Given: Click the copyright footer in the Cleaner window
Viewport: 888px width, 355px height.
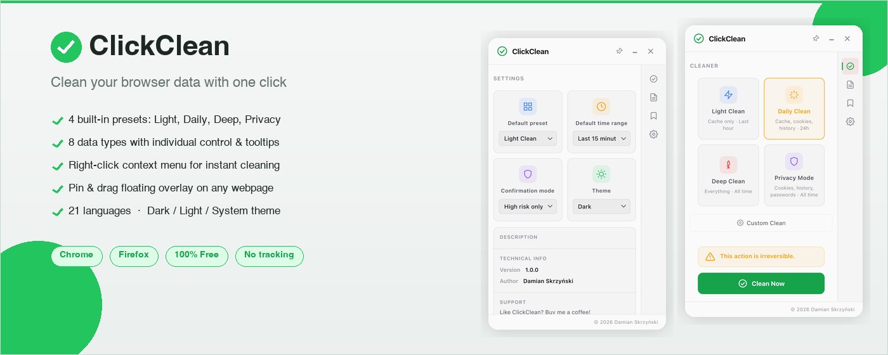Looking at the screenshot, I should 822,310.
